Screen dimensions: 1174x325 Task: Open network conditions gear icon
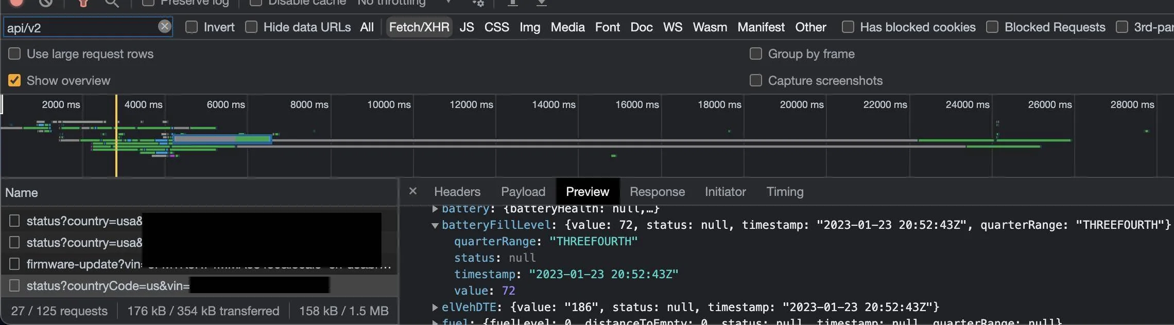click(478, 3)
